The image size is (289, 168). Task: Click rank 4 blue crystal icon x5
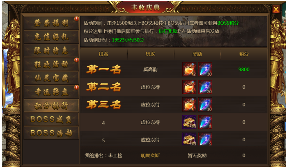[205, 122]
